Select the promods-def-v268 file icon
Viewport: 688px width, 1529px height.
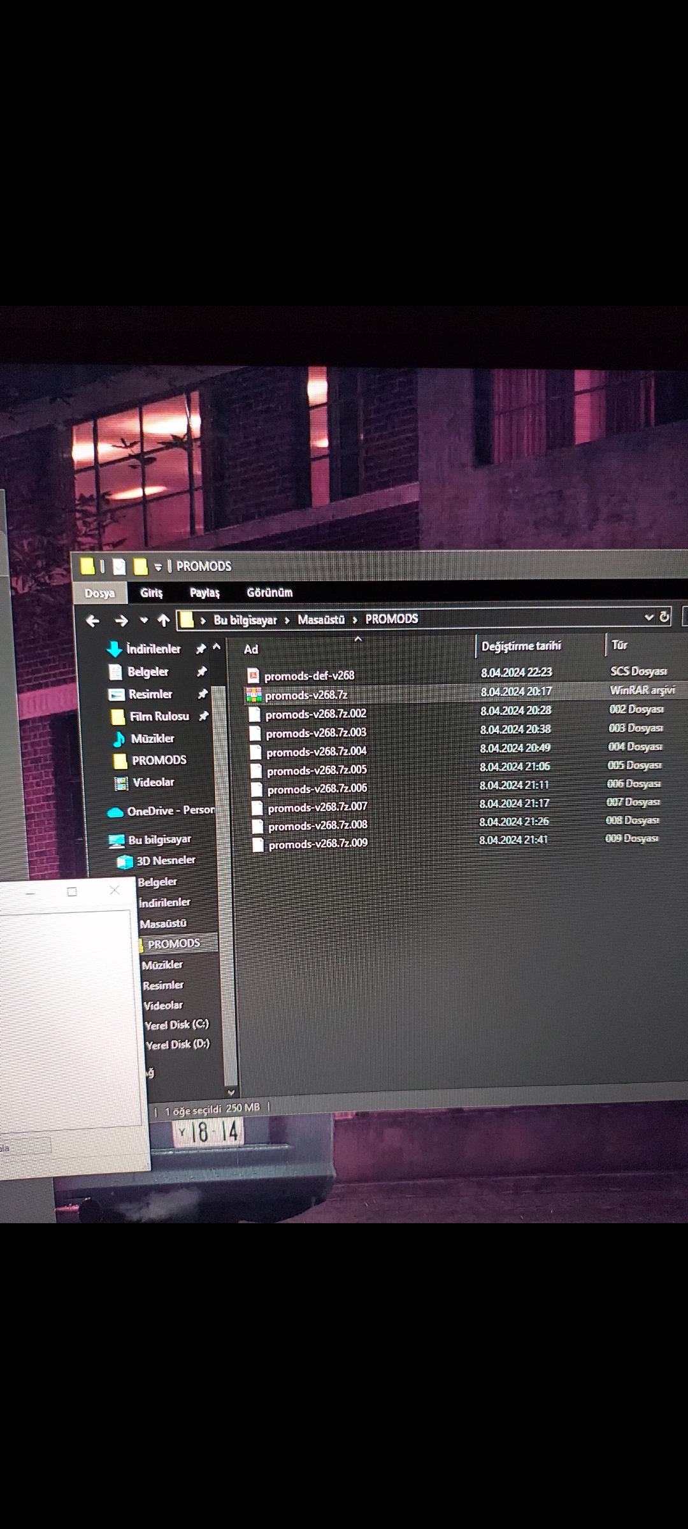[253, 675]
